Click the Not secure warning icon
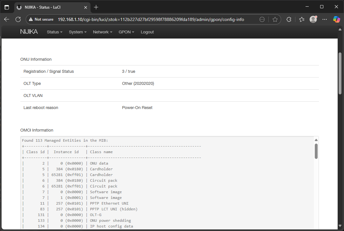This screenshot has height=231, width=344. 31,19
